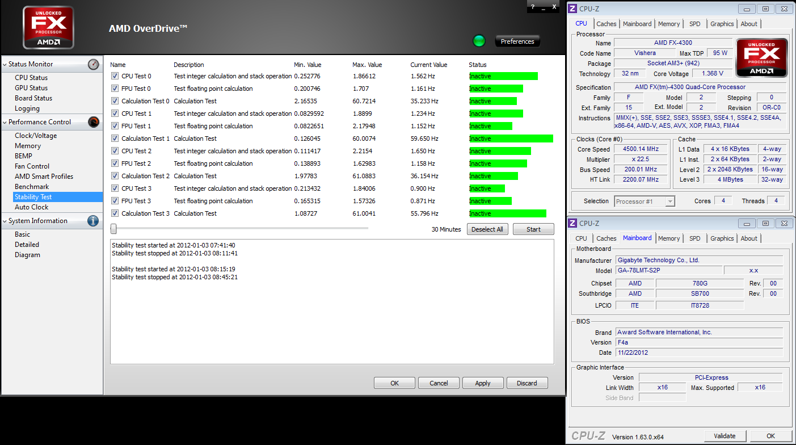Click the AMD FX processor logo in CPU-Z
The width and height of the screenshot is (796, 445).
[761, 58]
